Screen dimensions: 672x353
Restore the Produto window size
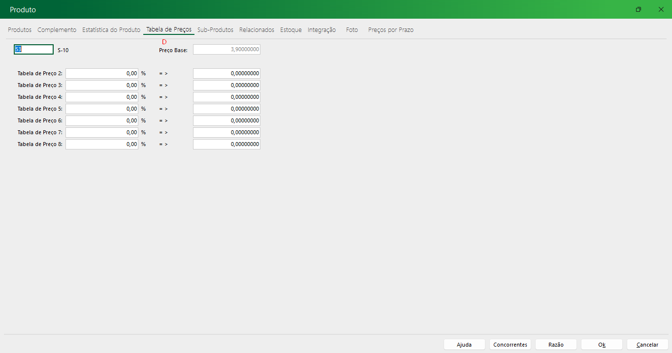(x=639, y=9)
